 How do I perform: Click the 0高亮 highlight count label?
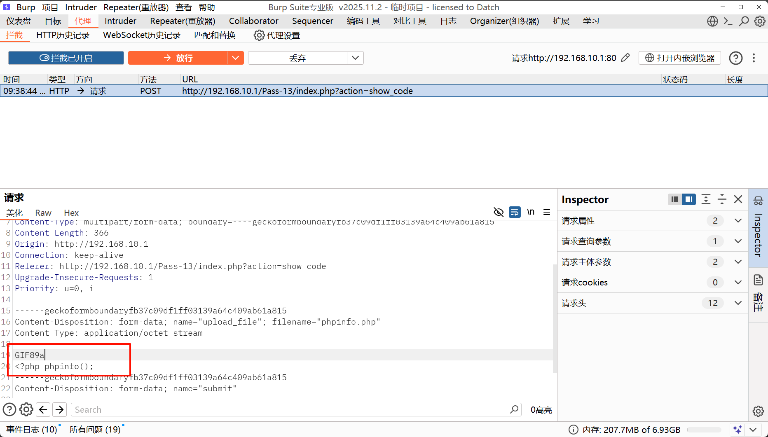pyautogui.click(x=541, y=410)
